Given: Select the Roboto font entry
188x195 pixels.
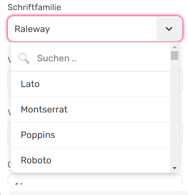Looking at the screenshot, I should coord(91,160).
